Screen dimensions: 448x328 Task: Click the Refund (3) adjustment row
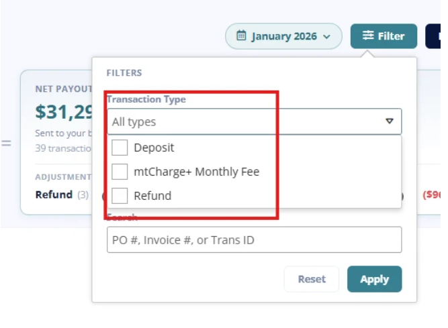point(62,195)
